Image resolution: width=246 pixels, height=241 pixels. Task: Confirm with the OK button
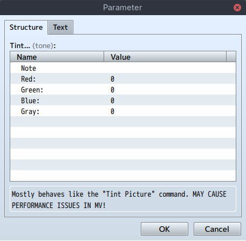(x=165, y=229)
